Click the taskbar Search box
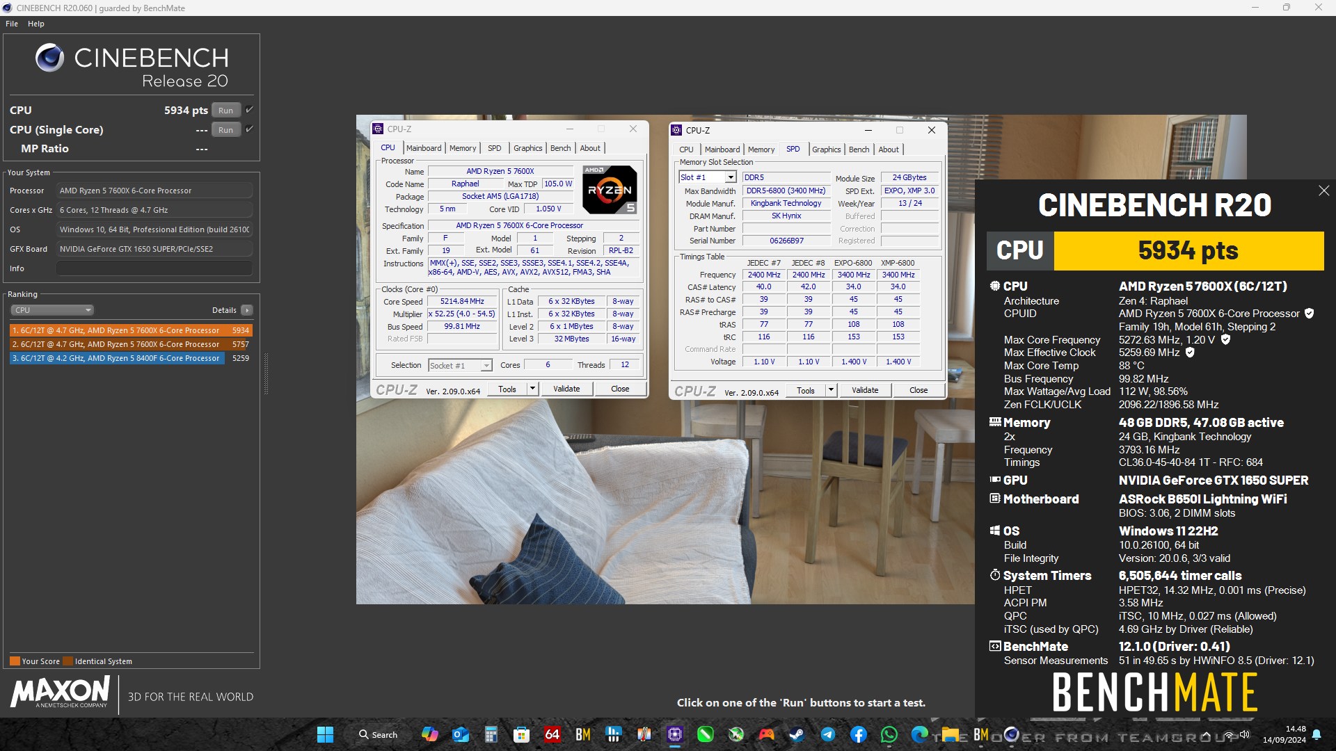The width and height of the screenshot is (1336, 751). click(x=378, y=734)
